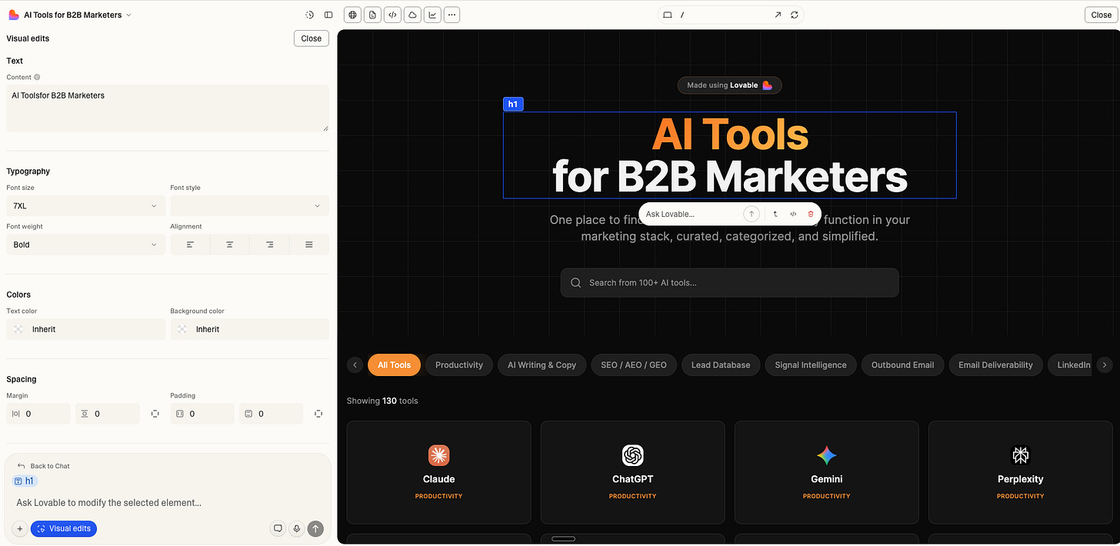Screen dimensions: 1120x546
Task: Open preview in new tab arrow icon
Action: coord(778,15)
